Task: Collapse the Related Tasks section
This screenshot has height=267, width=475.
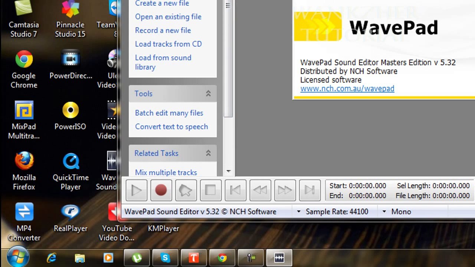Action: tap(208, 153)
